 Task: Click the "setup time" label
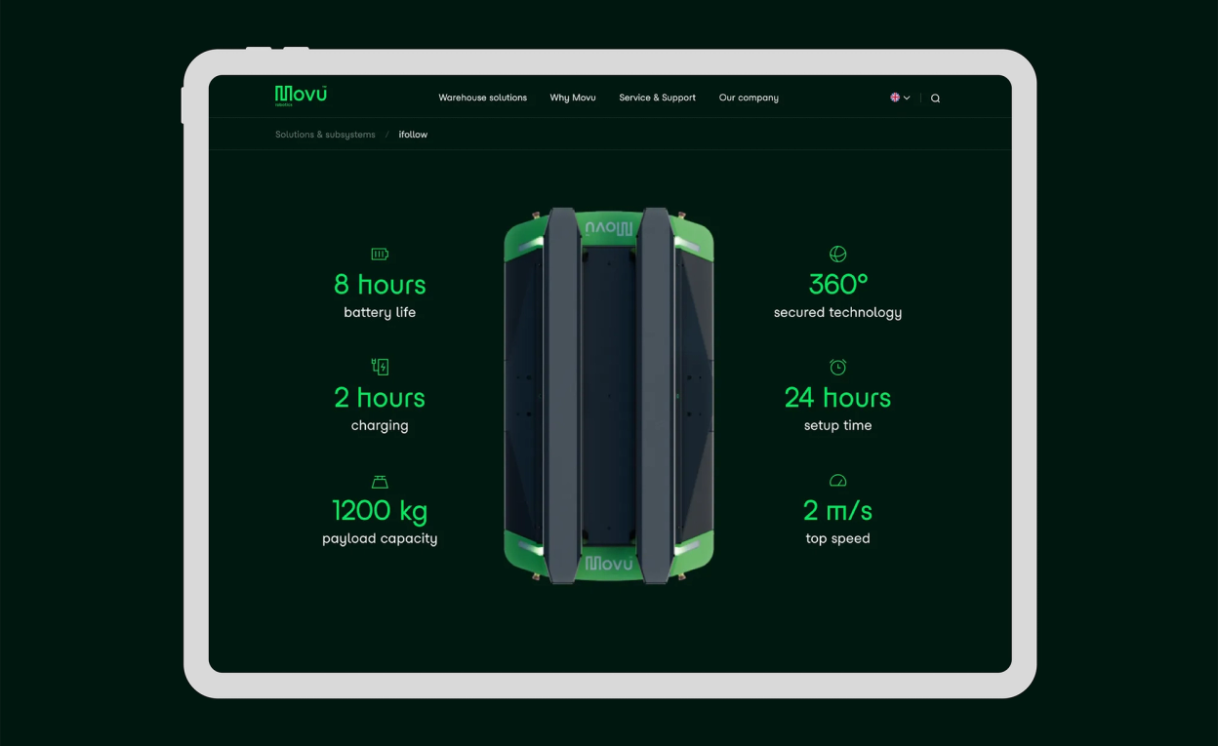837,426
